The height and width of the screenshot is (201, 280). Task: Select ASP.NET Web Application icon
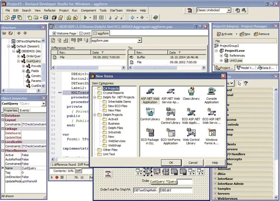[x=150, y=96]
